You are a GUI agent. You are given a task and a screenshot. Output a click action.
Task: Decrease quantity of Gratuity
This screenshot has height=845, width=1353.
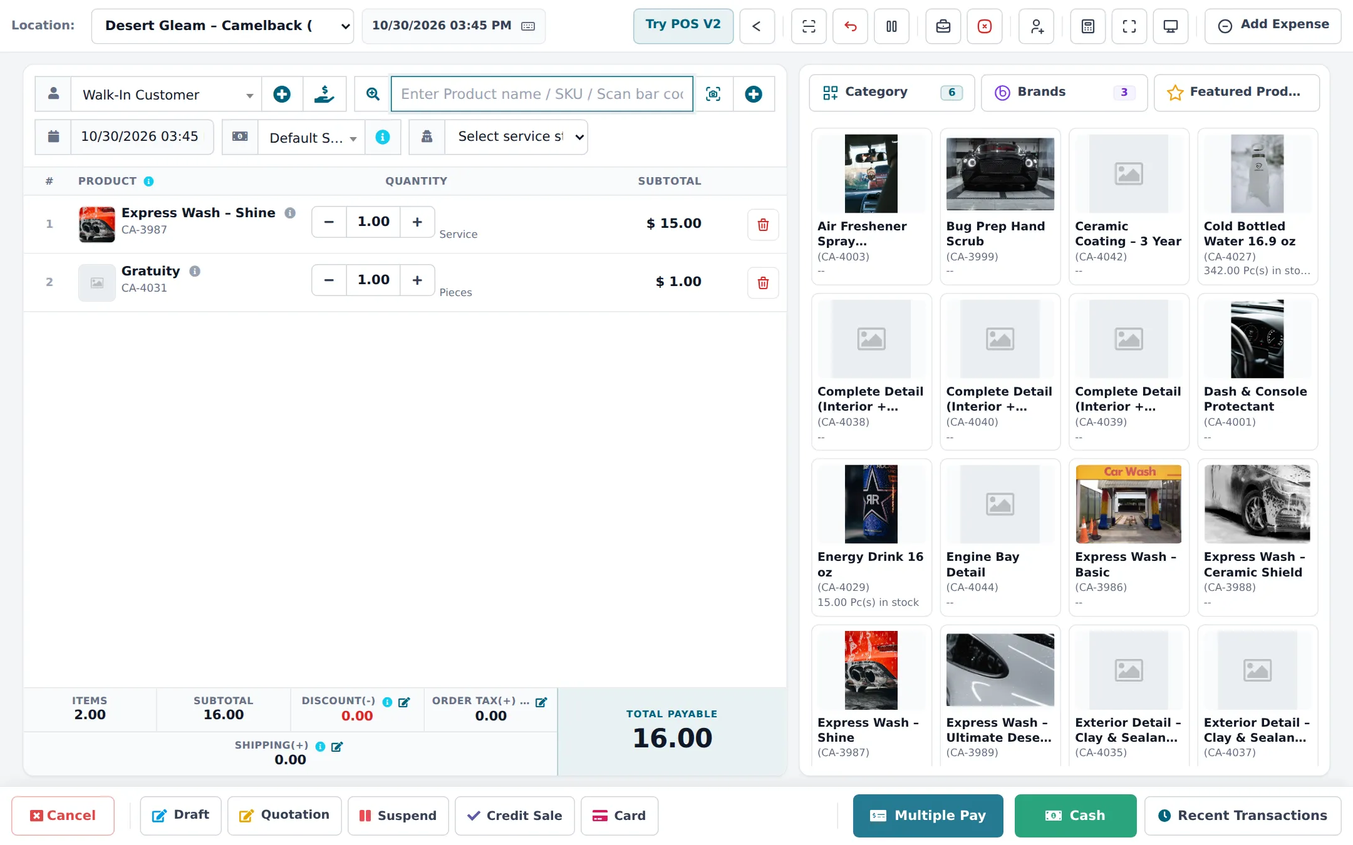pyautogui.click(x=329, y=280)
